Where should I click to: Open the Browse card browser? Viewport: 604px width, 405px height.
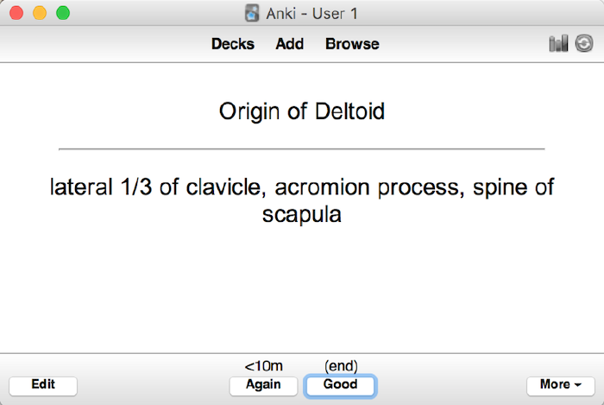point(352,44)
